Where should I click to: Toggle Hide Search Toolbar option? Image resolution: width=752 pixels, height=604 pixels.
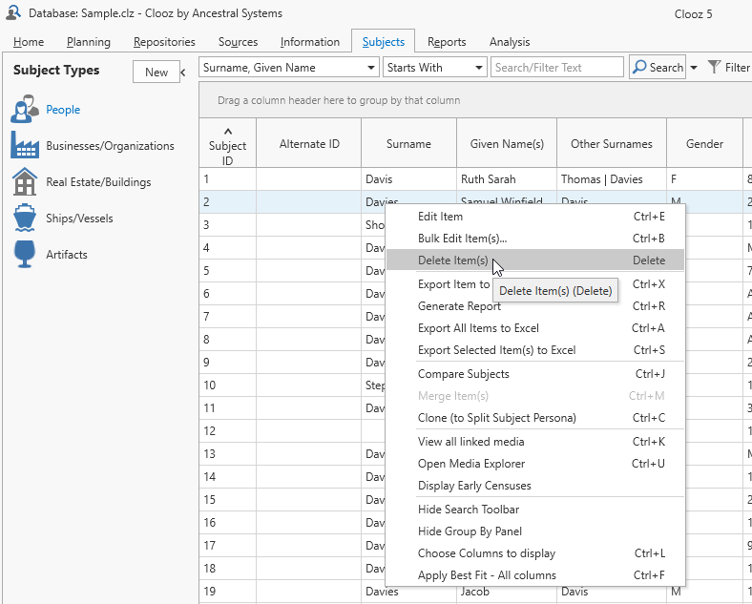[468, 510]
